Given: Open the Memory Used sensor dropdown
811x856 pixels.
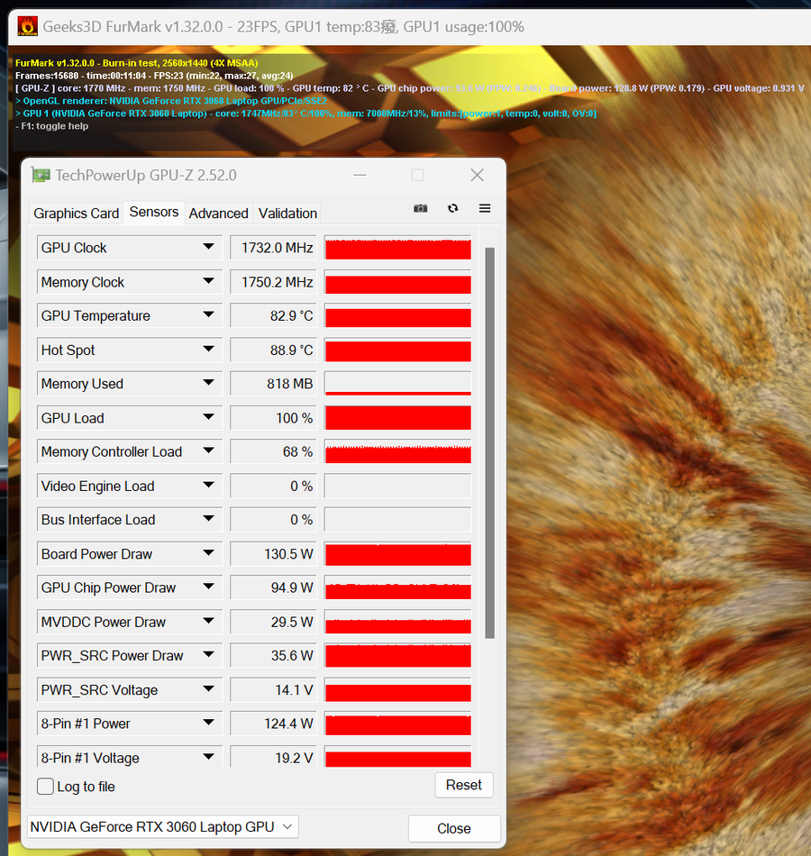Looking at the screenshot, I should pos(208,383).
